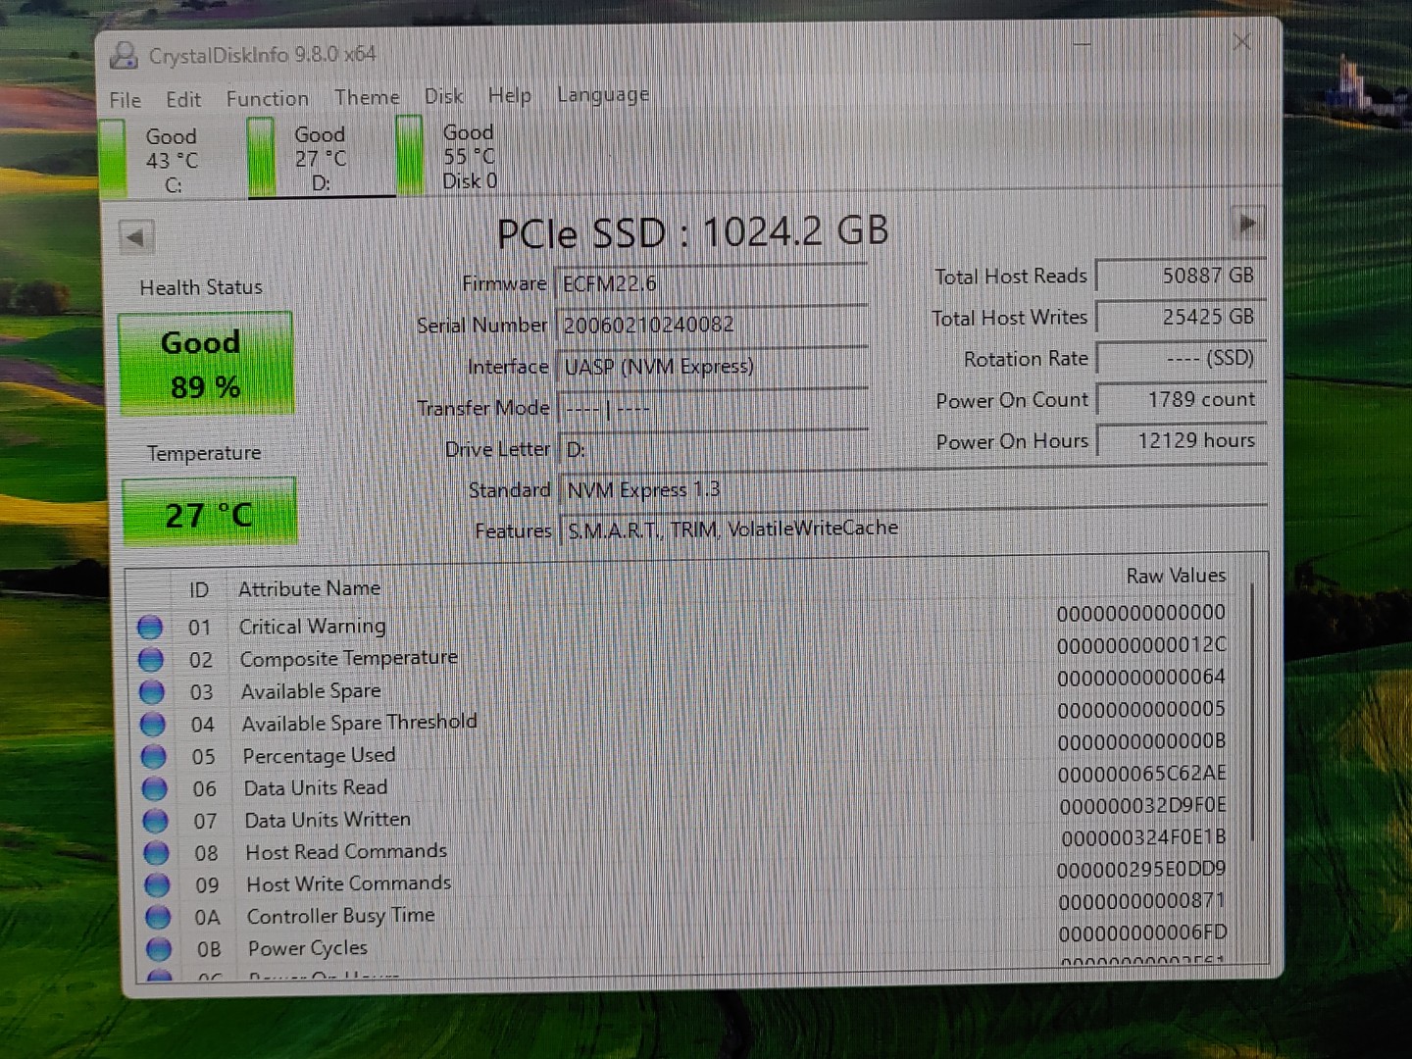This screenshot has width=1412, height=1059.
Task: Click the Raw Values column header
Action: click(1176, 576)
